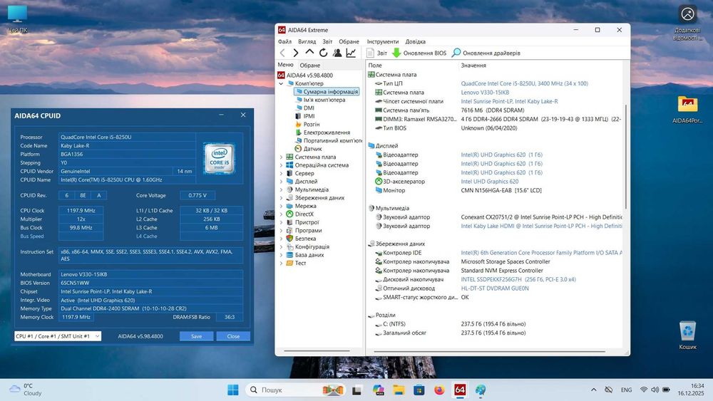Click Save button in CPUID window
Viewport: 713px width, 401px height.
(197, 336)
